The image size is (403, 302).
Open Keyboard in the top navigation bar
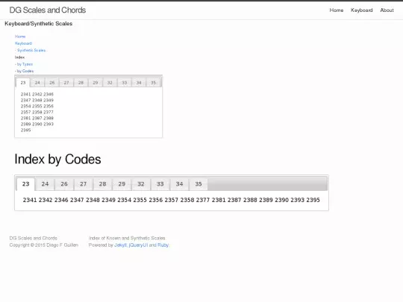(x=362, y=10)
